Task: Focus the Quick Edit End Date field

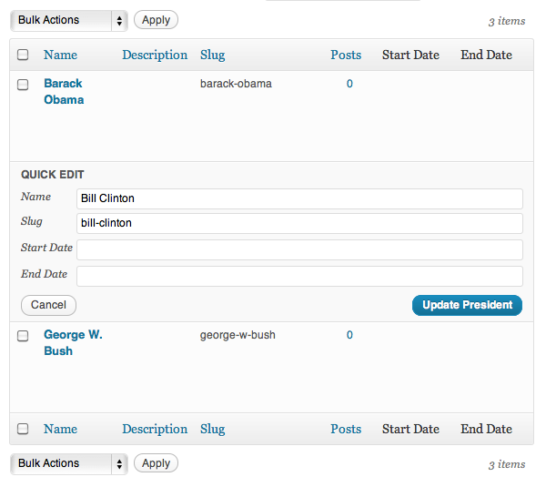Action: pos(299,276)
